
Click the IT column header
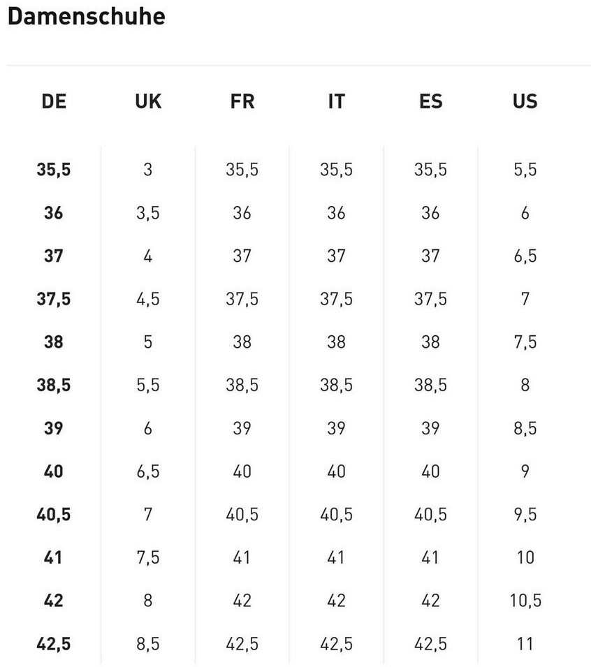[x=336, y=101]
